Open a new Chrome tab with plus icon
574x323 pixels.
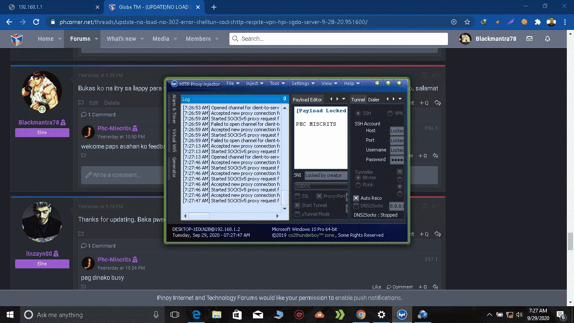[x=214, y=7]
